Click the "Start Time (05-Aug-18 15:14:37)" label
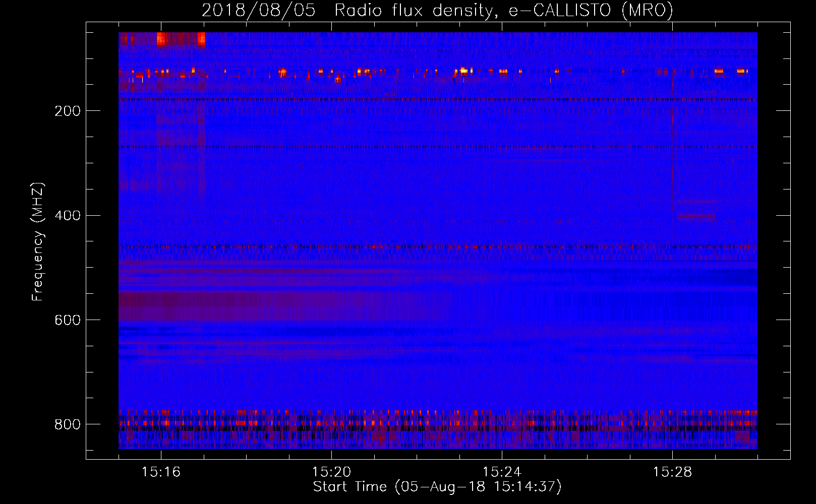 click(437, 487)
